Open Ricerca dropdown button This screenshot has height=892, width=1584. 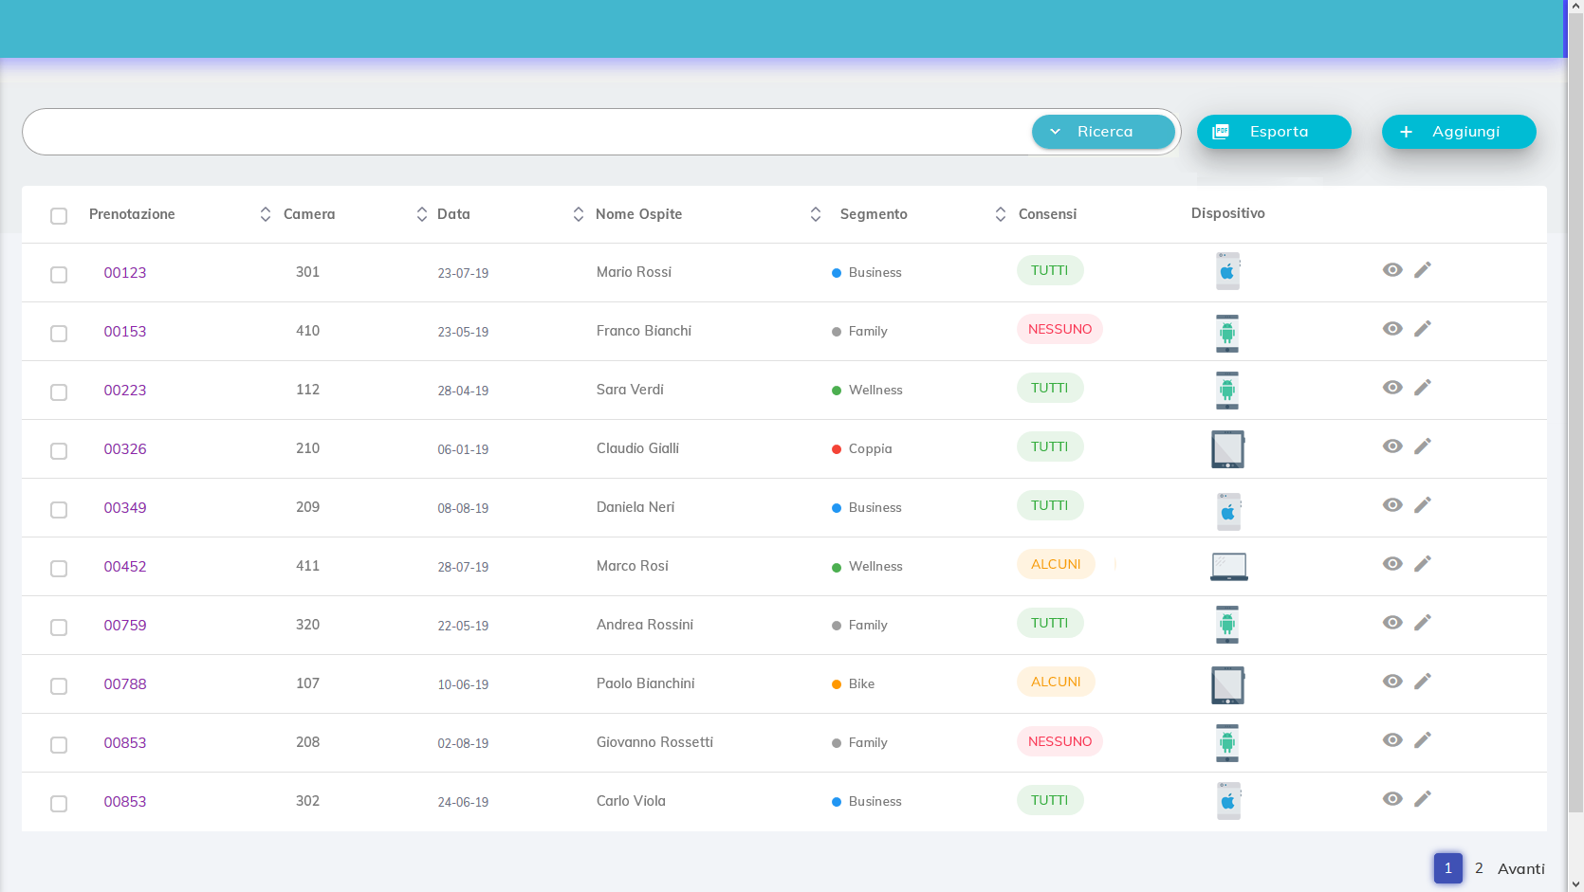1103,132
